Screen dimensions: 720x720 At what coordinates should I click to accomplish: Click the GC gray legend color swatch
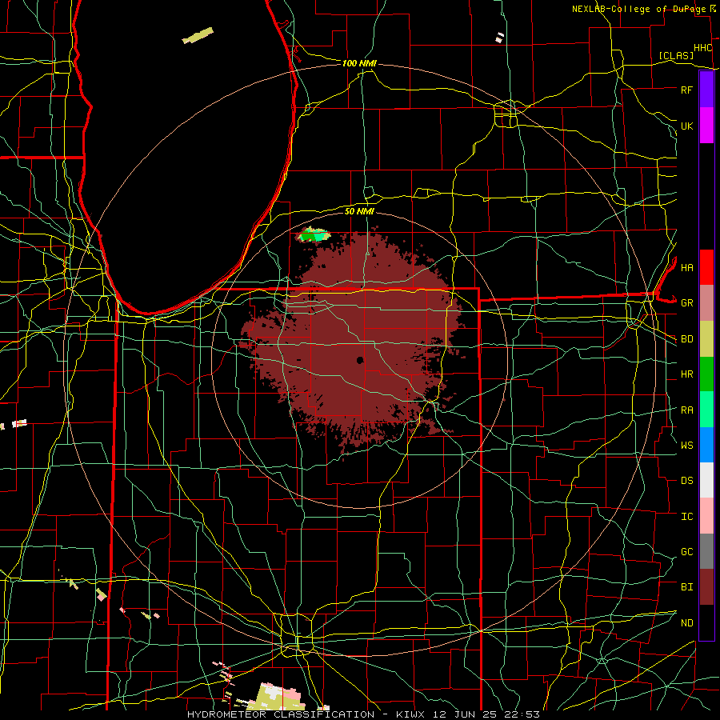tap(706, 551)
